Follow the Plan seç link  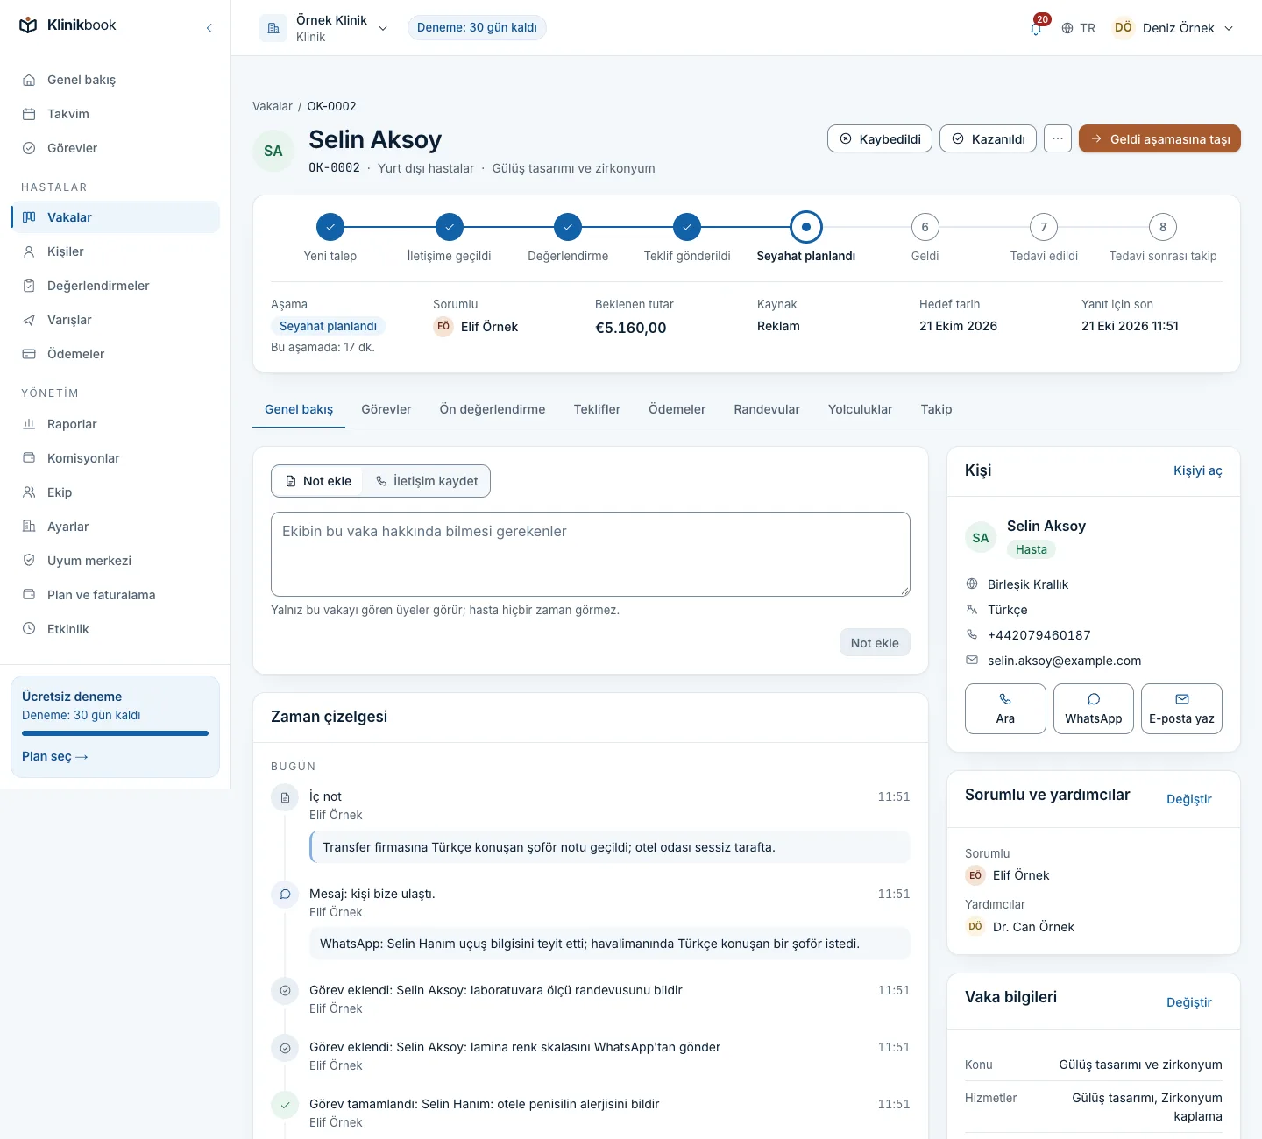(x=55, y=756)
